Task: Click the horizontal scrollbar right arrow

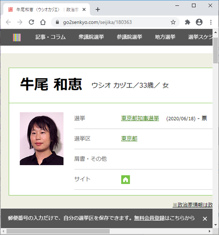Action: click(x=209, y=231)
